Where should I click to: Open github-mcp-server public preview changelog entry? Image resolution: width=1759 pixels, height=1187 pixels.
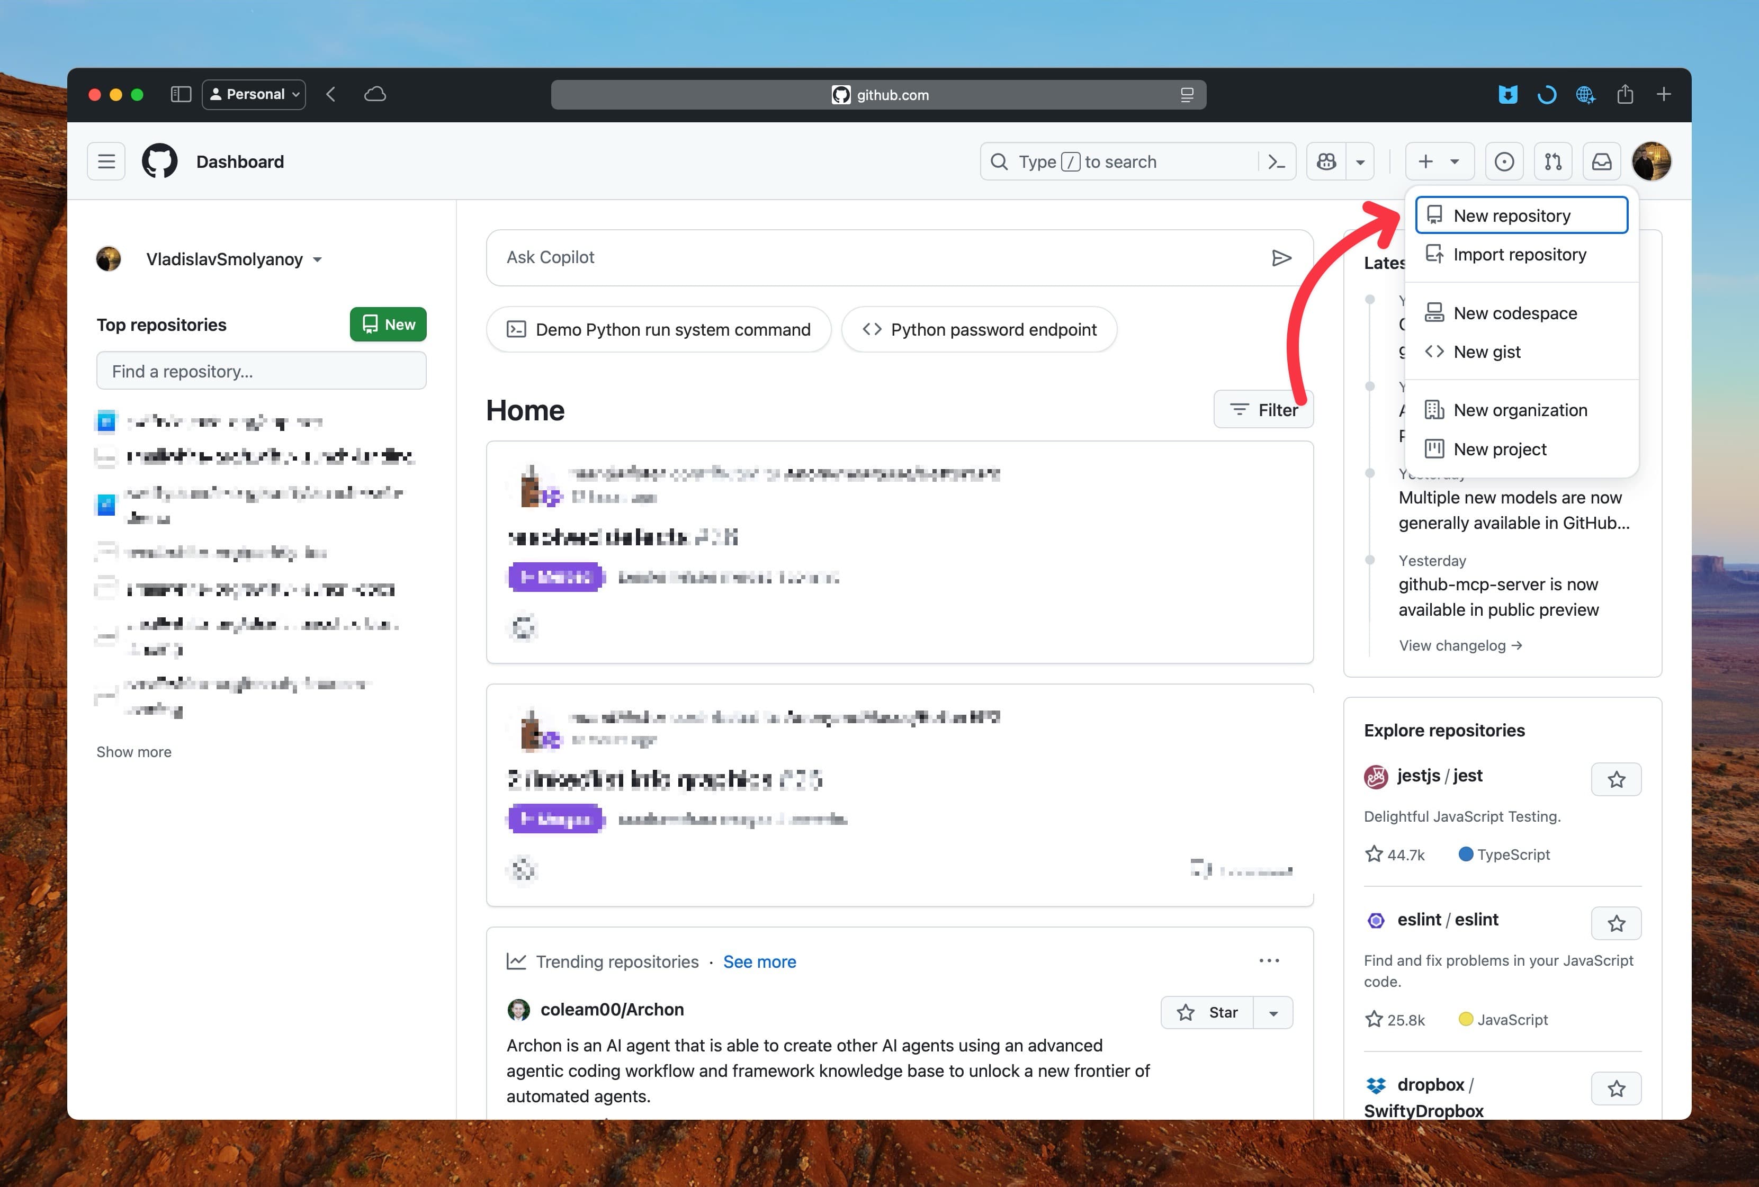(x=1498, y=597)
